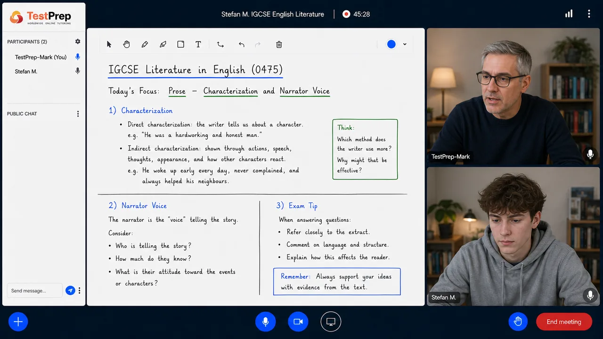
Task: Open participants settings gear
Action: pyautogui.click(x=78, y=41)
